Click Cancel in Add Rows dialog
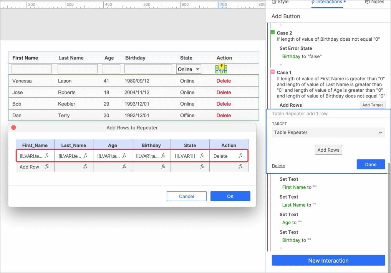Screen dimensions: 391x273 click(187, 196)
